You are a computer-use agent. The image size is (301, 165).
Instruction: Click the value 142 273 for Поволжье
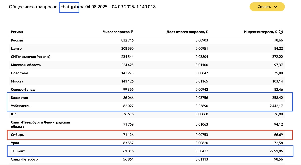(x=127, y=73)
